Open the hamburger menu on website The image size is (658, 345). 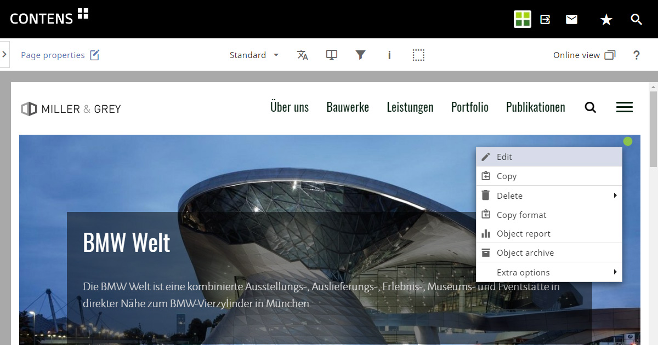pyautogui.click(x=625, y=107)
